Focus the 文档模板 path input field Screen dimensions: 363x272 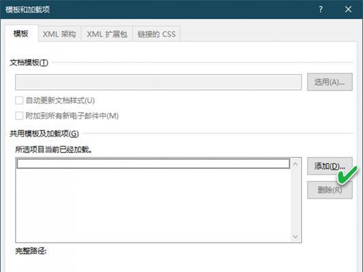(158, 82)
